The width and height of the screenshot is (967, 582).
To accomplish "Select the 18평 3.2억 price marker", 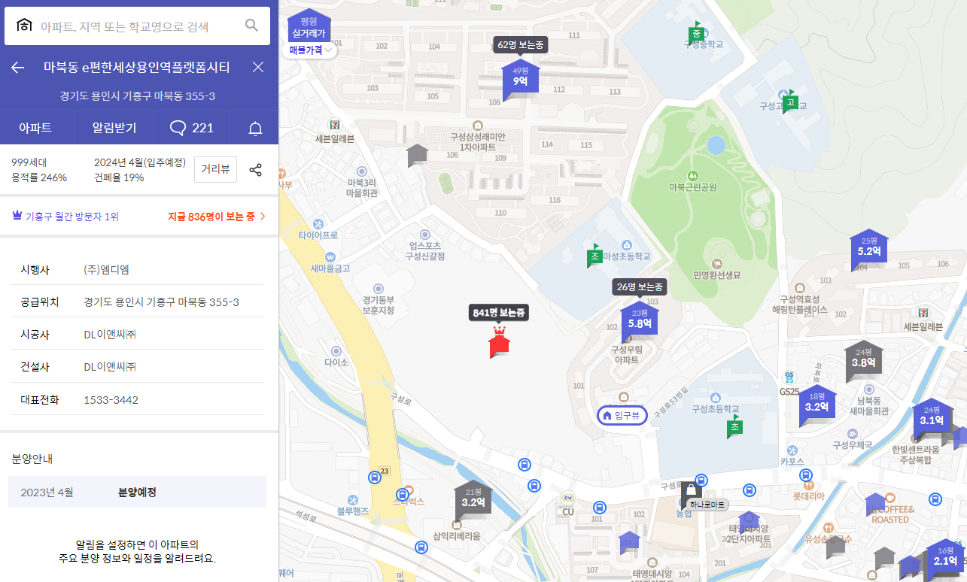I will point(817,404).
